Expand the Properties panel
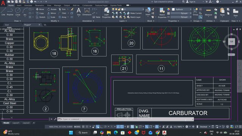The height and width of the screenshot is (136, 242). coord(174,21)
